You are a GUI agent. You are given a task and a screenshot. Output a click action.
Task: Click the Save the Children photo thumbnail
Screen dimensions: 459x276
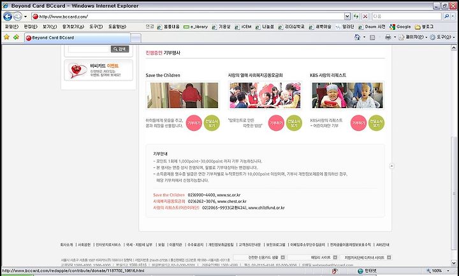click(183, 95)
